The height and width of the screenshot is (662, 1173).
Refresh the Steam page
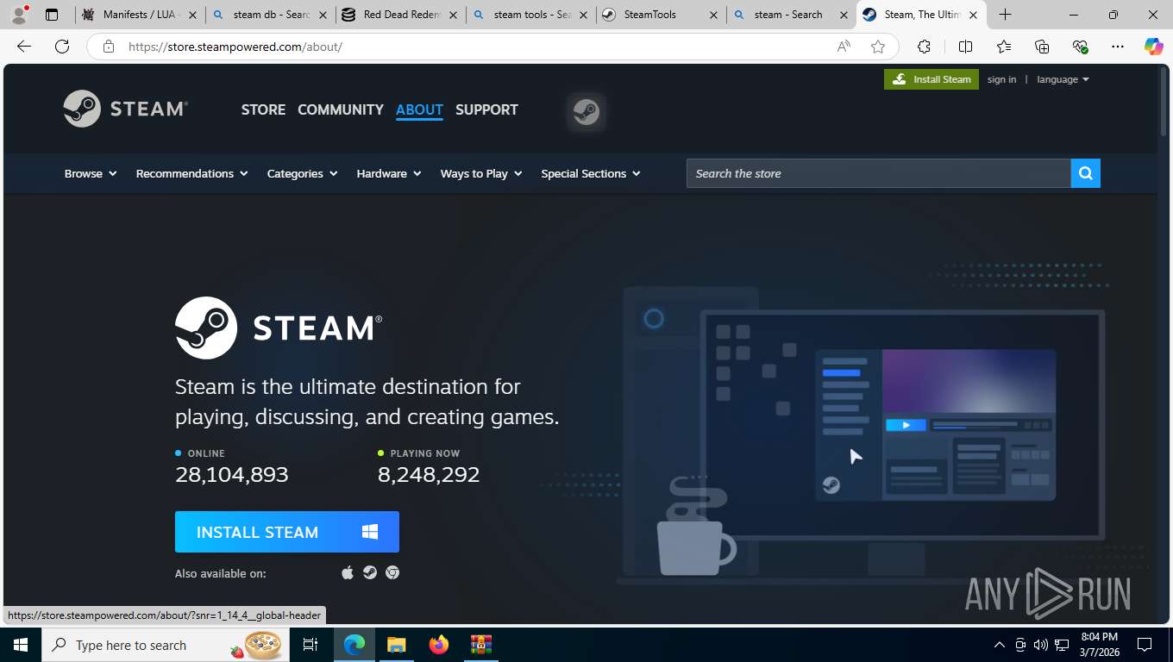tap(62, 47)
